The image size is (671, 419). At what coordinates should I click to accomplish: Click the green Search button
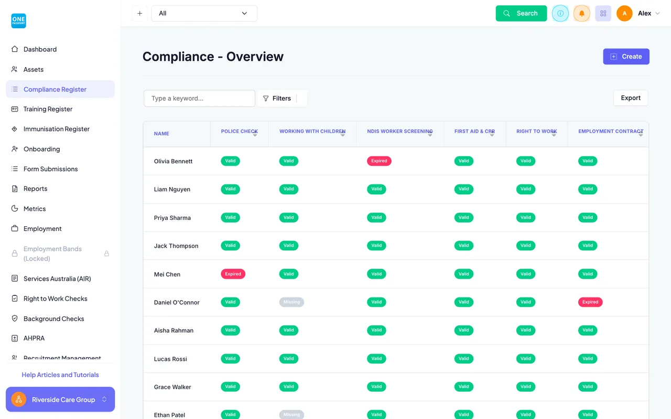click(521, 14)
